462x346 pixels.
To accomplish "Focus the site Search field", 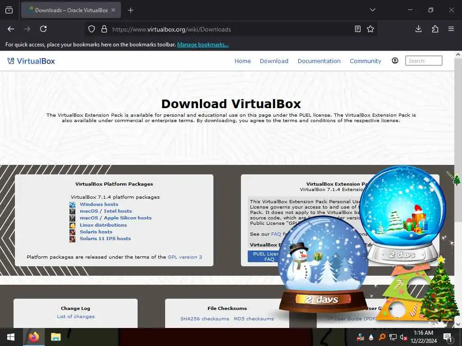I will [423, 61].
